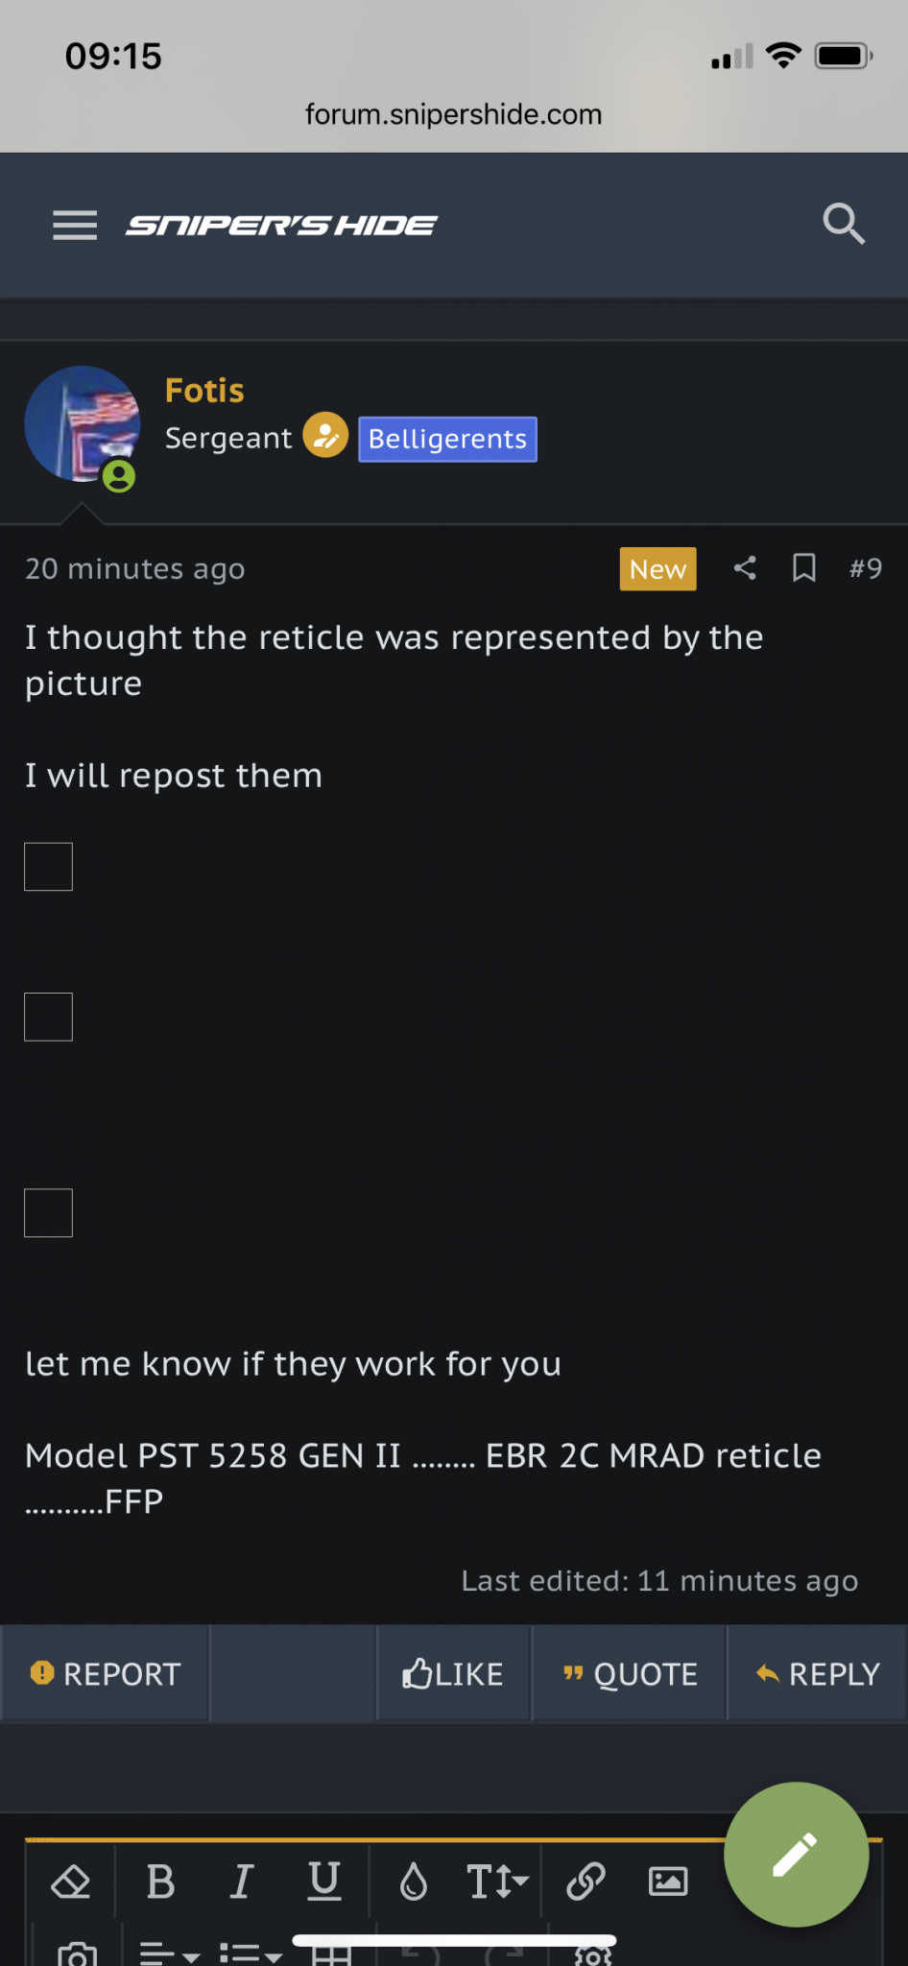Tap the green pencil compose button
The image size is (908, 1966).
(797, 1855)
